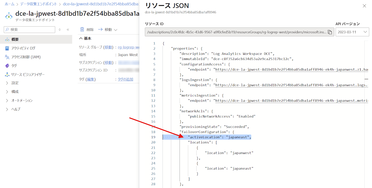This screenshot has height=188, width=372.
Task: Click the "immutableId" JSON line
Action: pyautogui.click(x=237, y=59)
